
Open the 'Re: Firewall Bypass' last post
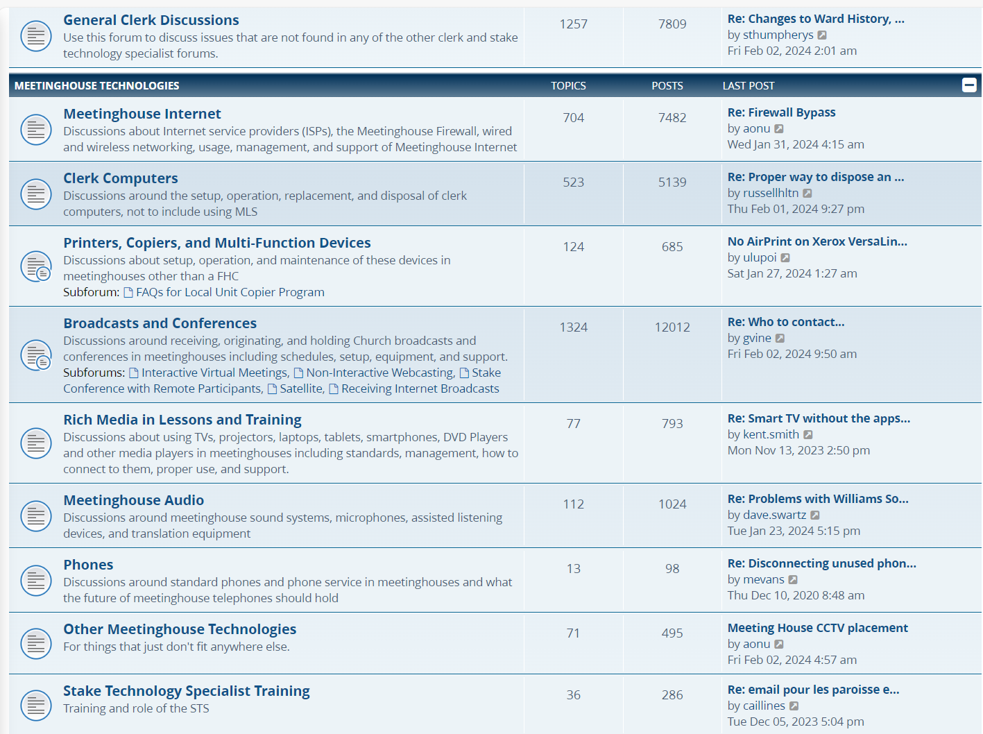(x=781, y=112)
